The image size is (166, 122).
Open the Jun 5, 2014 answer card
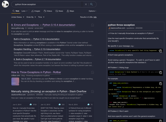[x=25, y=112]
